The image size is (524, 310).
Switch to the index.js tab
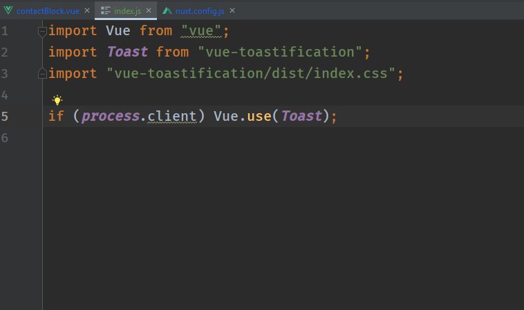(127, 11)
